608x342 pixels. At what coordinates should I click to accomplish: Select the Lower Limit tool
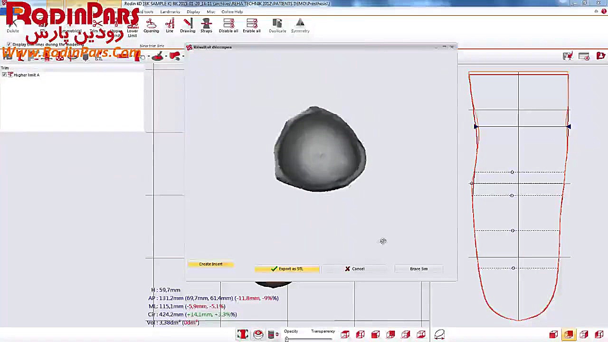tap(132, 26)
